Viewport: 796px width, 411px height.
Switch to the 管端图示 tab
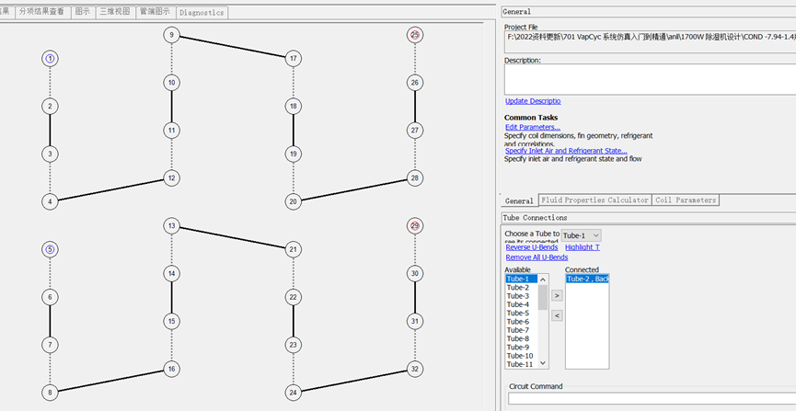pyautogui.click(x=155, y=12)
